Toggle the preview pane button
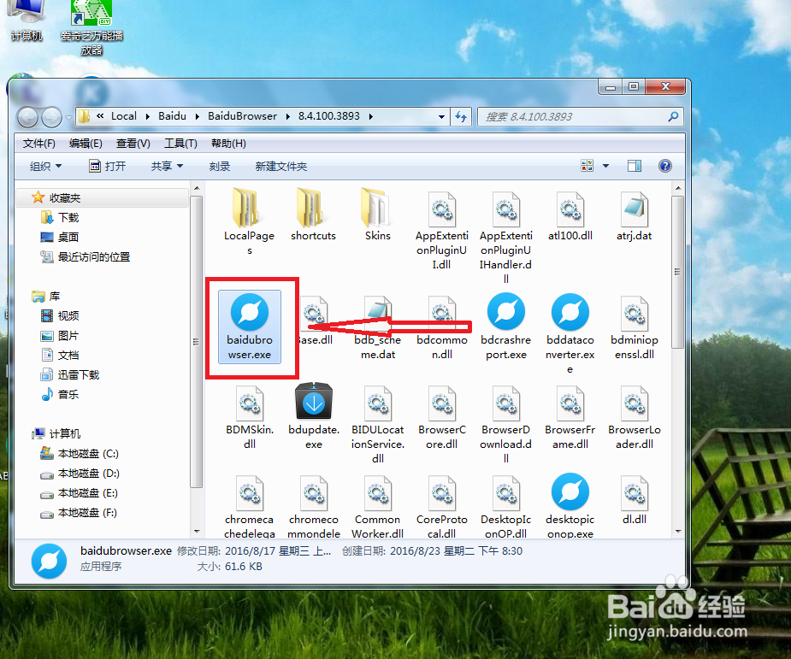 (635, 166)
